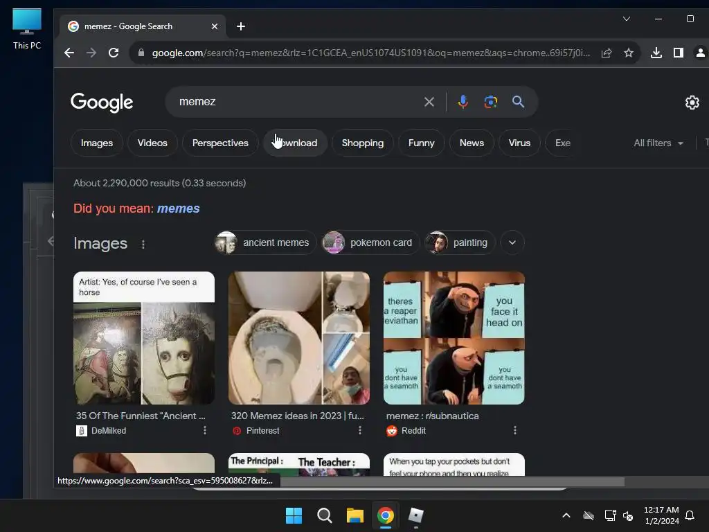
Task: Open This PC desktop icon
Action: tap(27, 29)
